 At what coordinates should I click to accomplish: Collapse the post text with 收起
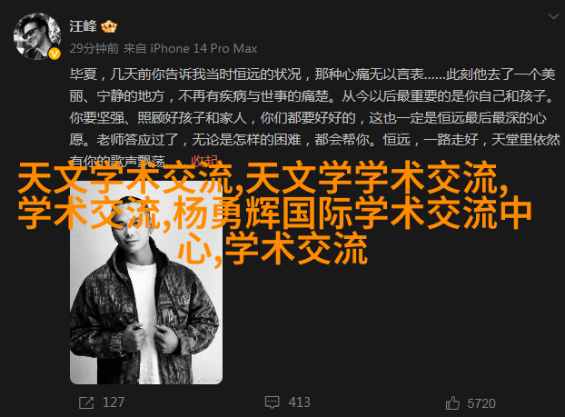point(204,161)
